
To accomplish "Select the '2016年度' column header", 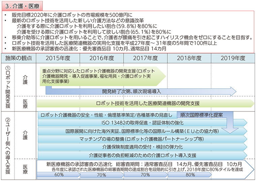I will click(102, 58).
